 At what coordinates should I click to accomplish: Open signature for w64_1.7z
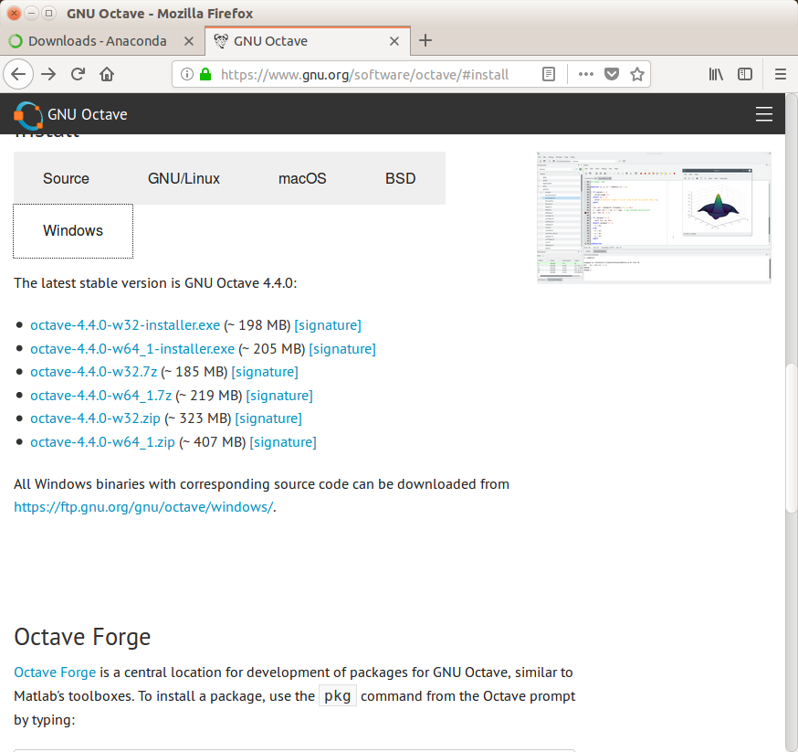pyautogui.click(x=279, y=395)
